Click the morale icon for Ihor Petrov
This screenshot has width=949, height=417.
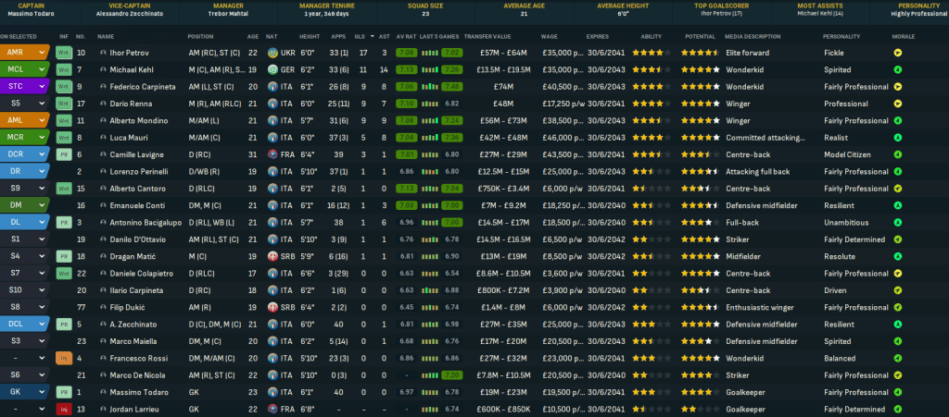[x=899, y=53]
